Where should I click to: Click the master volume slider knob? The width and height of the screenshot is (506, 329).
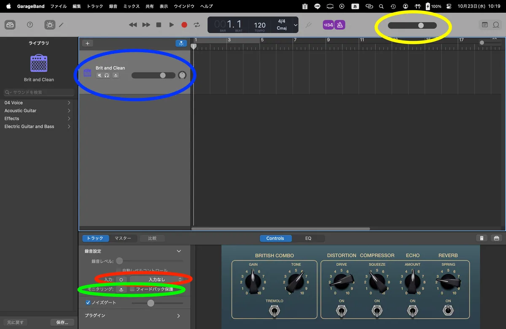coord(421,25)
